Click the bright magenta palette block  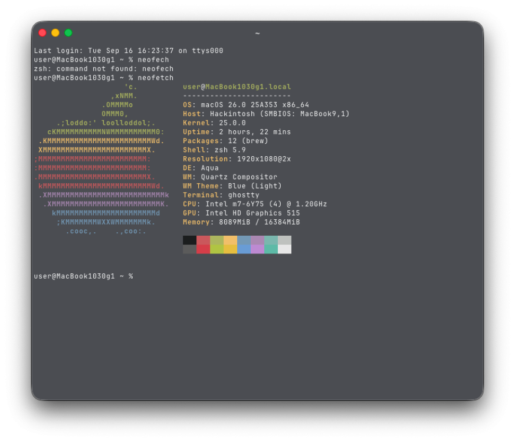click(257, 249)
